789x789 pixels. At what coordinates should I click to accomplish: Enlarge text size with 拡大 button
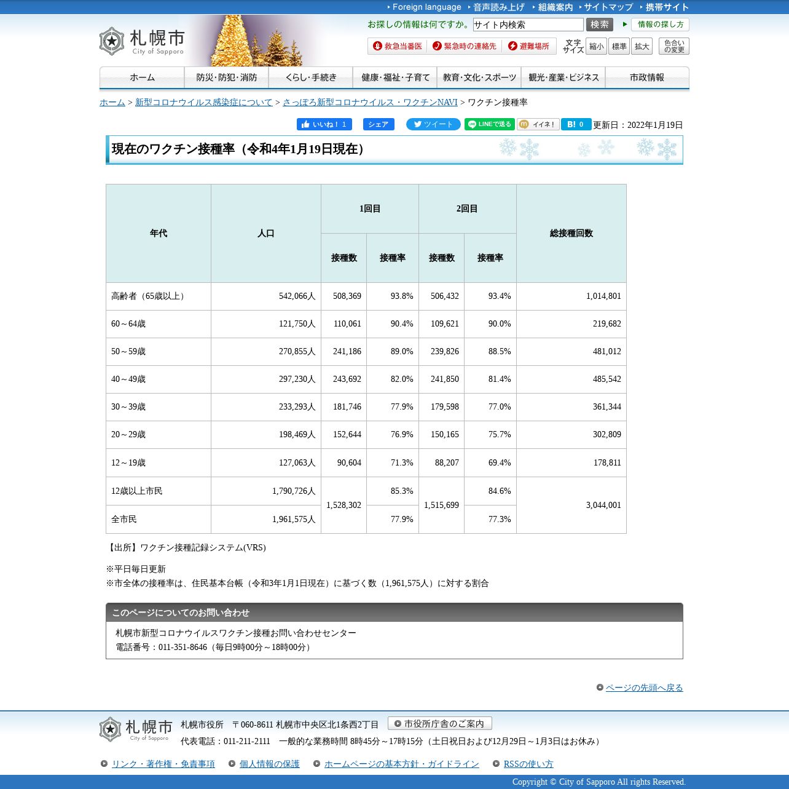(642, 46)
